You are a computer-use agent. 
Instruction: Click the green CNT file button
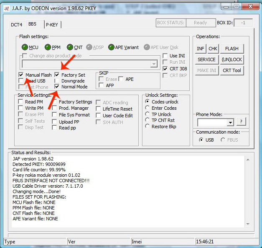click(x=70, y=47)
